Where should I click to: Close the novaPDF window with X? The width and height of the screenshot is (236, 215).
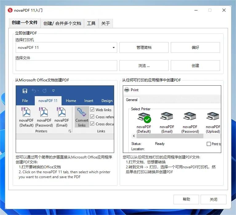[x=224, y=10]
